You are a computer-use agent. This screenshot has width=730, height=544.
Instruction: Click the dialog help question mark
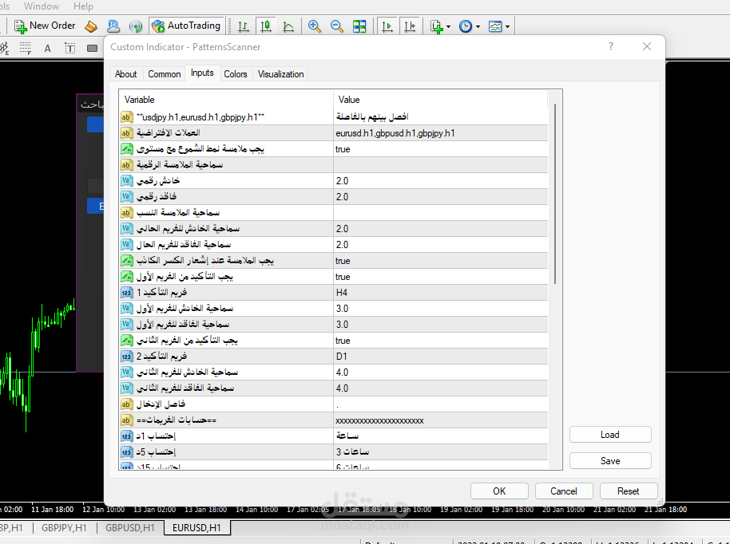click(x=611, y=46)
